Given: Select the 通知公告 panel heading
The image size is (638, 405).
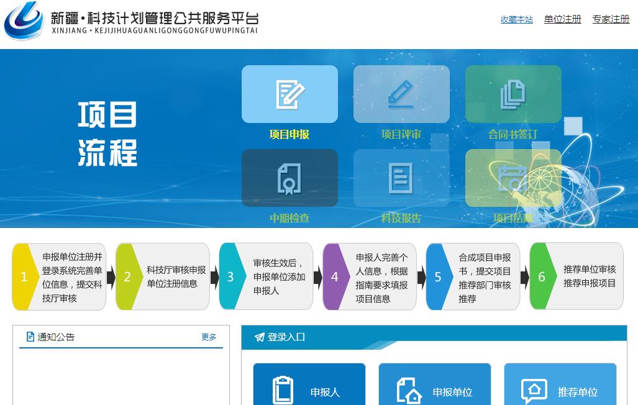Looking at the screenshot, I should [x=55, y=337].
